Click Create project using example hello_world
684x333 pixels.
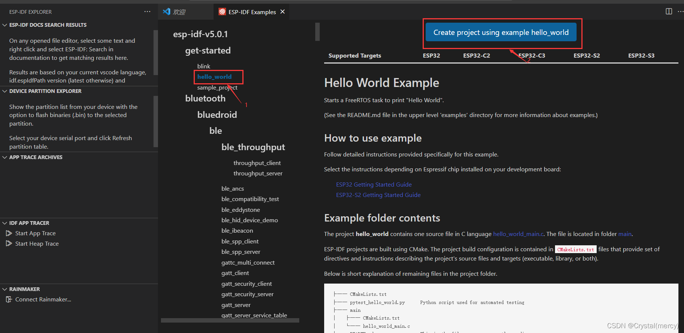point(501,32)
